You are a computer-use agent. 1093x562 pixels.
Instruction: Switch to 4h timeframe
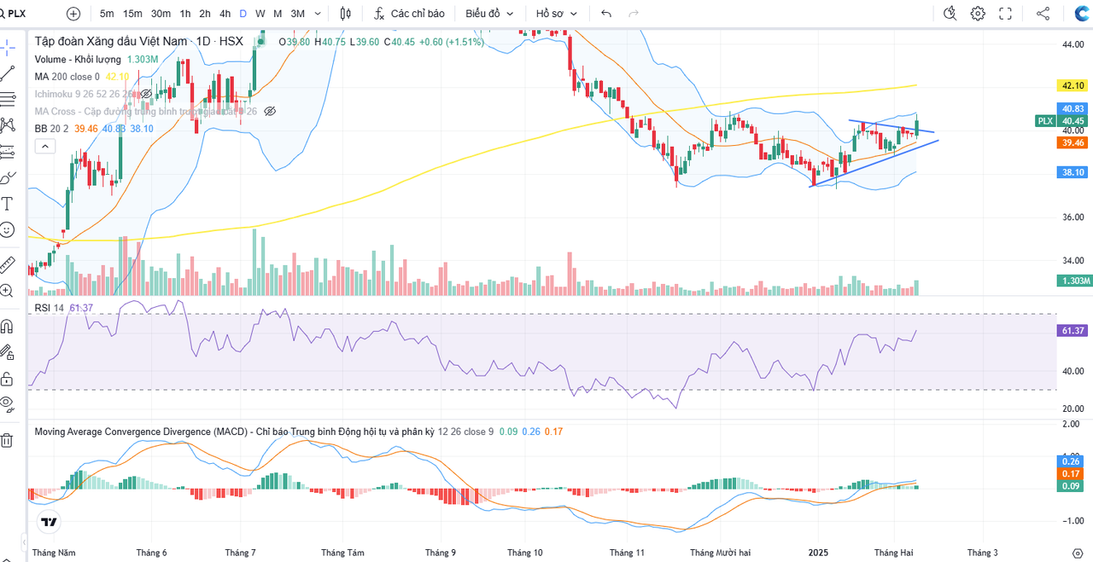(225, 14)
